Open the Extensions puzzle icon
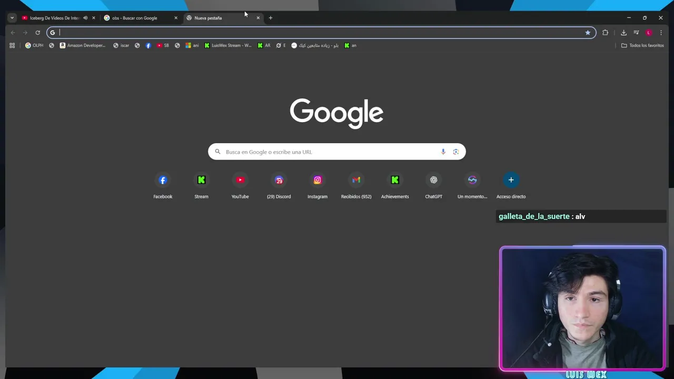 click(605, 33)
